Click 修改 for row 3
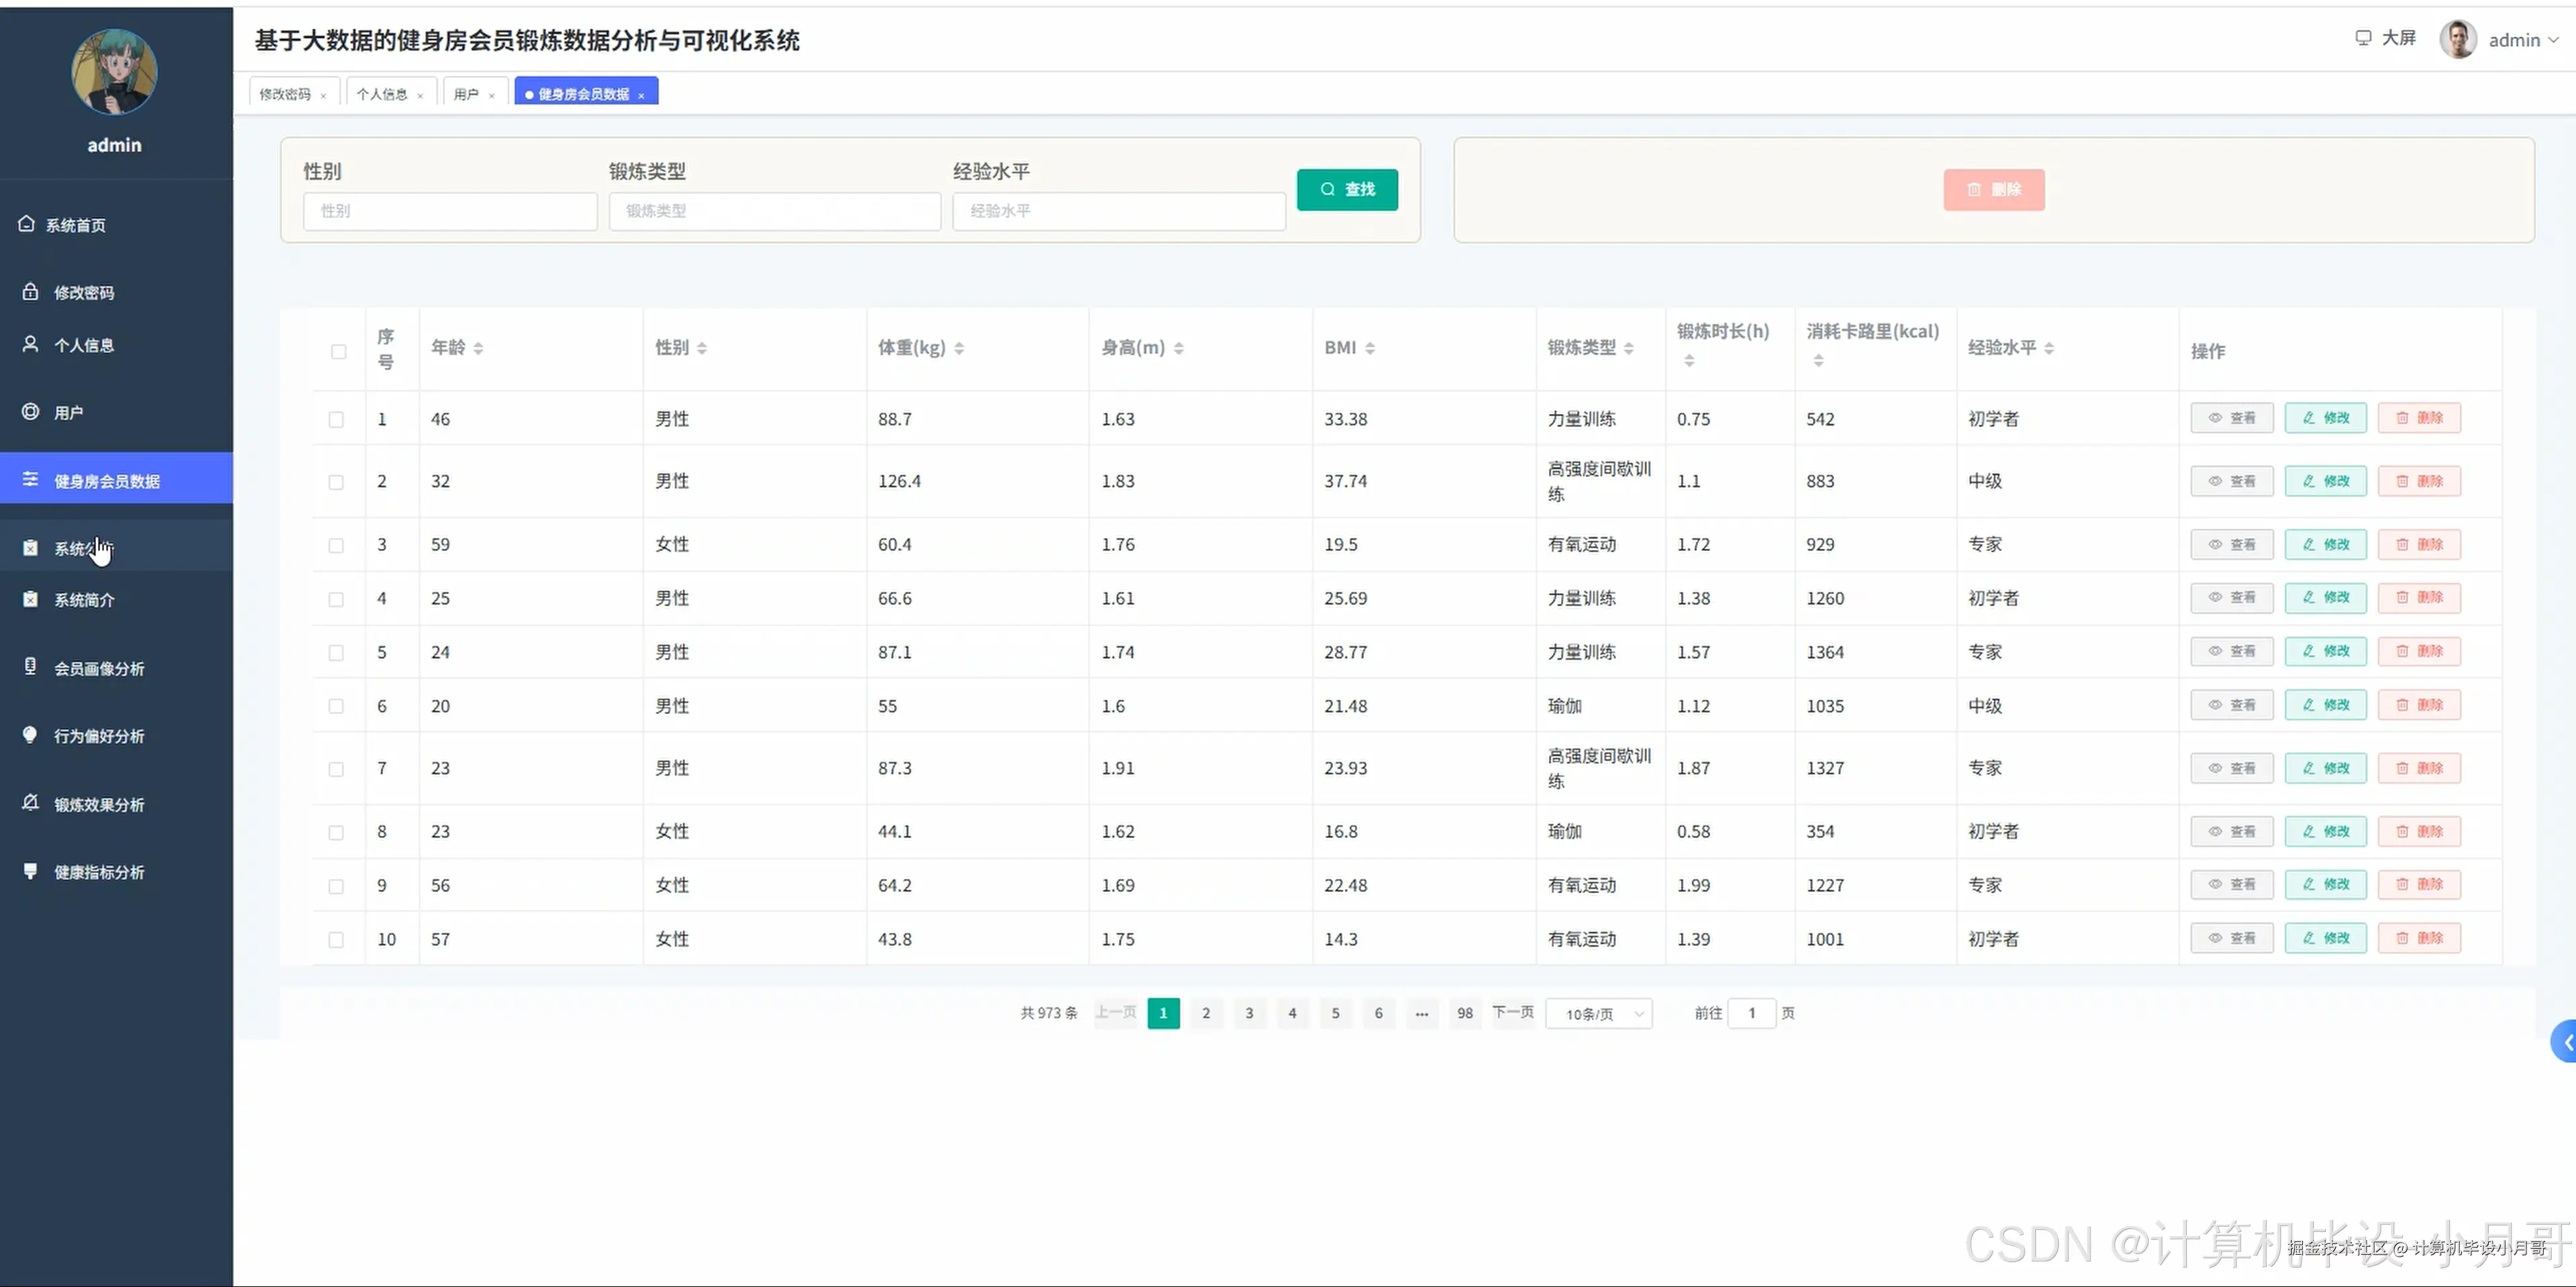Image resolution: width=2576 pixels, height=1287 pixels. click(2326, 544)
